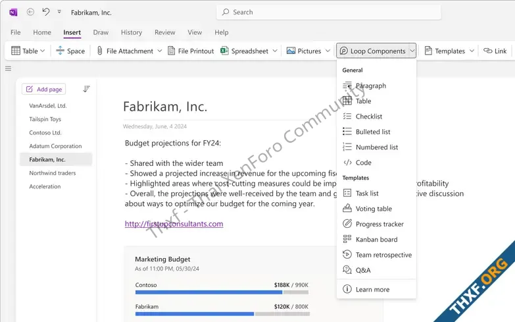This screenshot has height=322, width=515.
Task: Click the Add page button
Action: (x=43, y=89)
